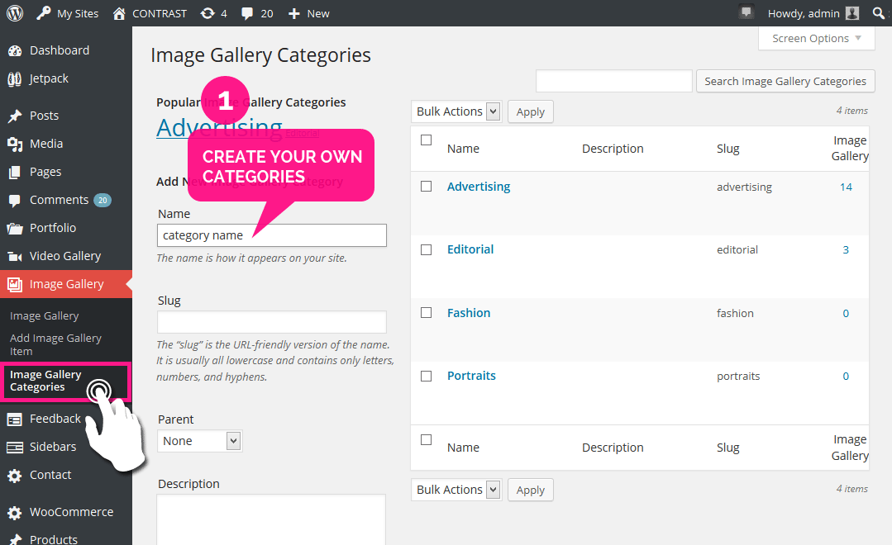This screenshot has width=892, height=545.
Task: Select Add Image Gallery Item submenu
Action: pyautogui.click(x=55, y=344)
